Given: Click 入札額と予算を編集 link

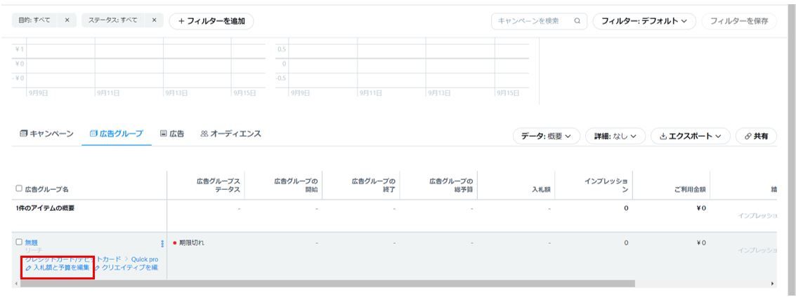Looking at the screenshot, I should point(58,267).
